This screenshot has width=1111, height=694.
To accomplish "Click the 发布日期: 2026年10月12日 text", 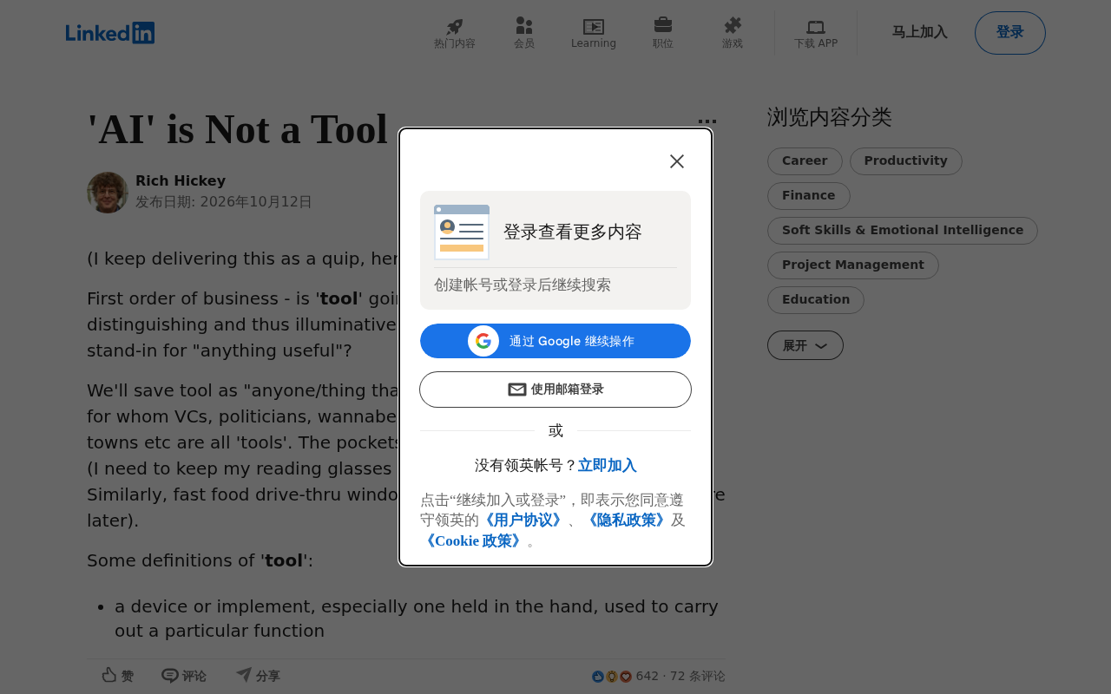I will tap(224, 202).
